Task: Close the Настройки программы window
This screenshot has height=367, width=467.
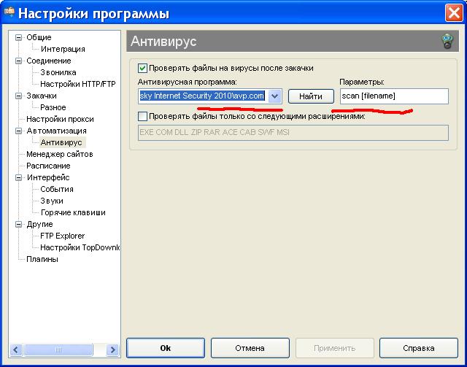Action: coord(454,13)
